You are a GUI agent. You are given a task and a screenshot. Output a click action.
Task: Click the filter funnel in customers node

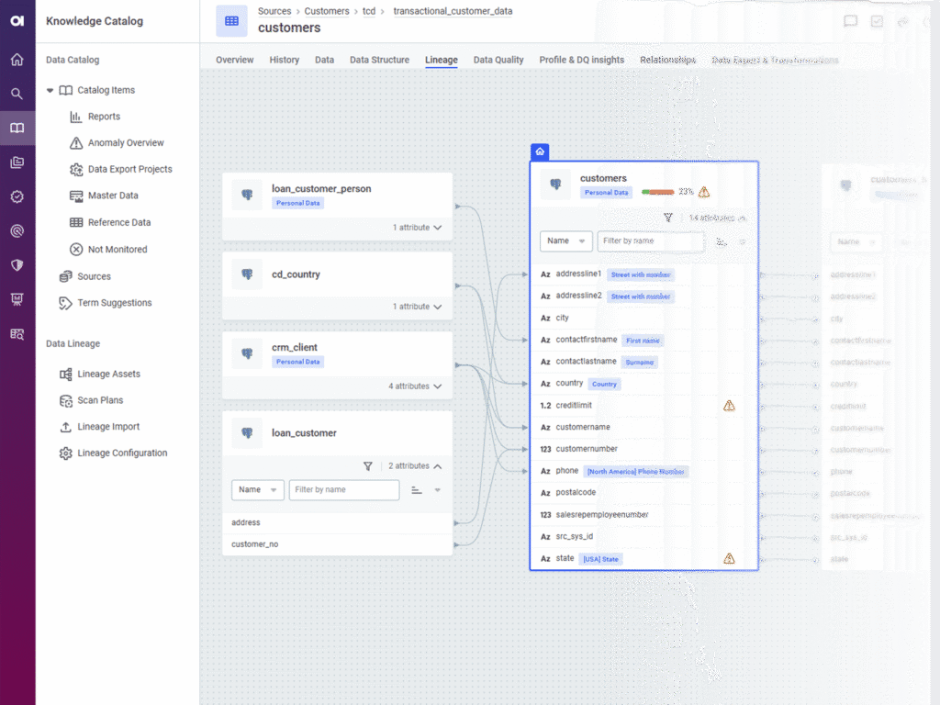(668, 218)
